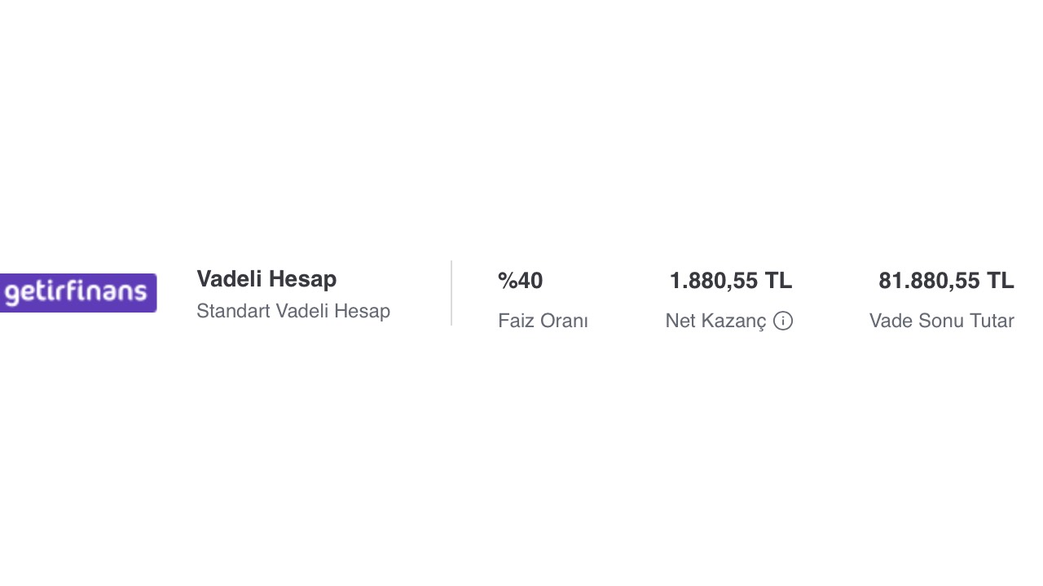Click the getirfinans bank logo
Viewport: 1043px width, 586px height.
pyautogui.click(x=78, y=293)
